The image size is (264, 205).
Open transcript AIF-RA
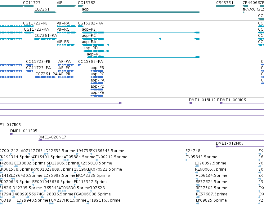tap(66, 26)
